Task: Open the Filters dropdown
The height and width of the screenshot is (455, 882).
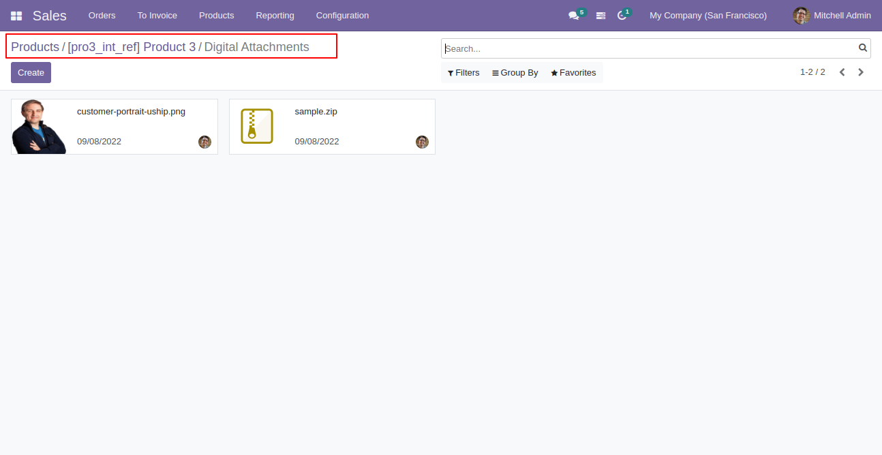Action: pyautogui.click(x=463, y=73)
